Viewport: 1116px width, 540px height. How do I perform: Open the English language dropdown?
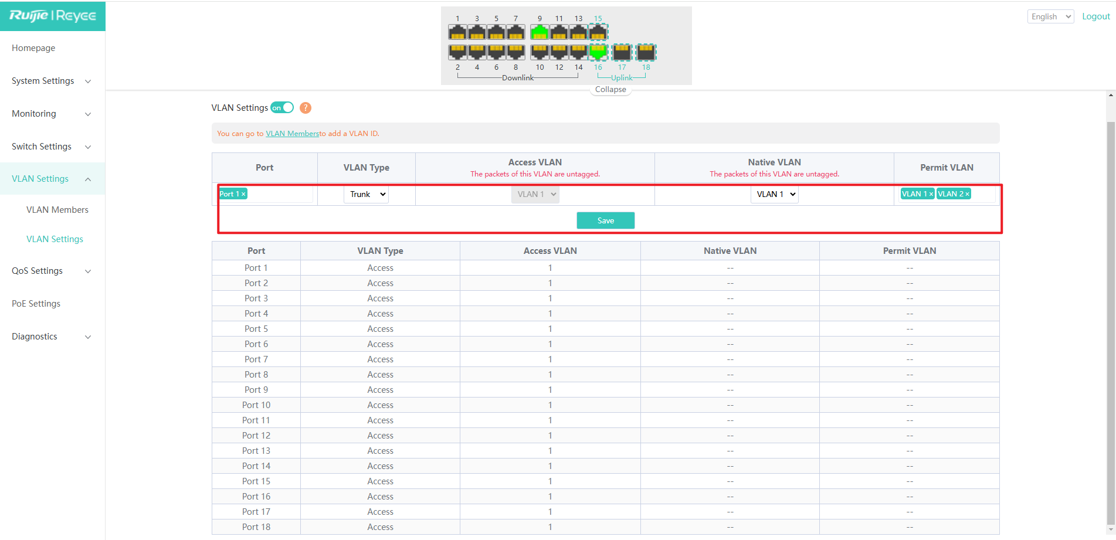tap(1050, 16)
